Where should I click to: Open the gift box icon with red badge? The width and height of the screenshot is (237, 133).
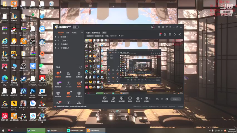160,34
